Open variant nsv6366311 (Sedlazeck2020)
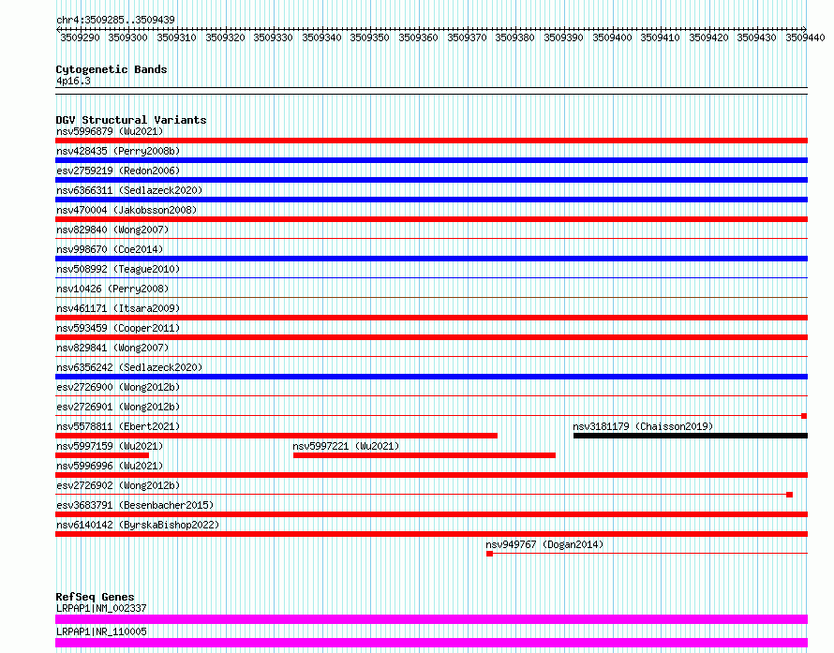This screenshot has height=653, width=834. coord(129,190)
